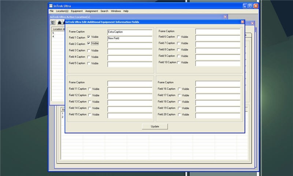Enable Visible for Field 14 Caption
The width and height of the screenshot is (293, 176).
(89, 108)
